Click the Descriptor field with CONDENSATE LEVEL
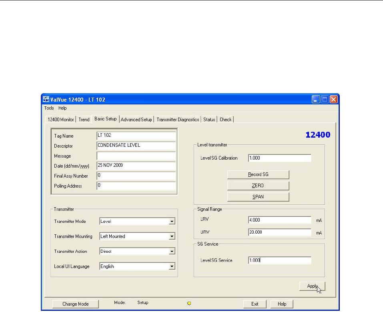The image size is (383, 312). tap(136, 146)
